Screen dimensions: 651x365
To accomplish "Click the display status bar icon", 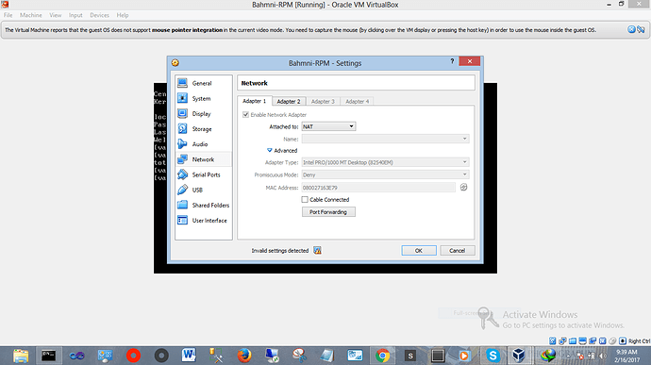I will (x=582, y=340).
